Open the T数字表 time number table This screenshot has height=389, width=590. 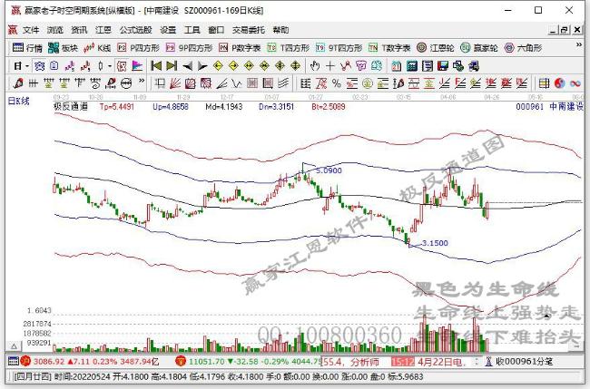pyautogui.click(x=389, y=48)
